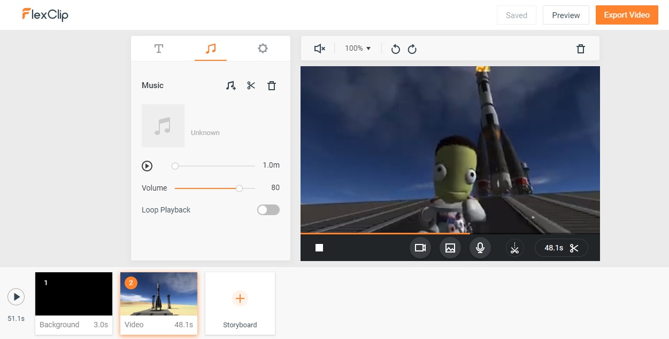Click the add video camera icon

pyautogui.click(x=420, y=248)
